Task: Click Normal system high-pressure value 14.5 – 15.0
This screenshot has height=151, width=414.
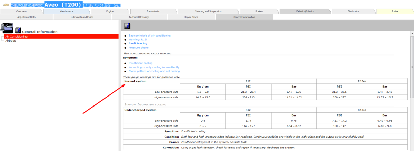Action: (203, 98)
